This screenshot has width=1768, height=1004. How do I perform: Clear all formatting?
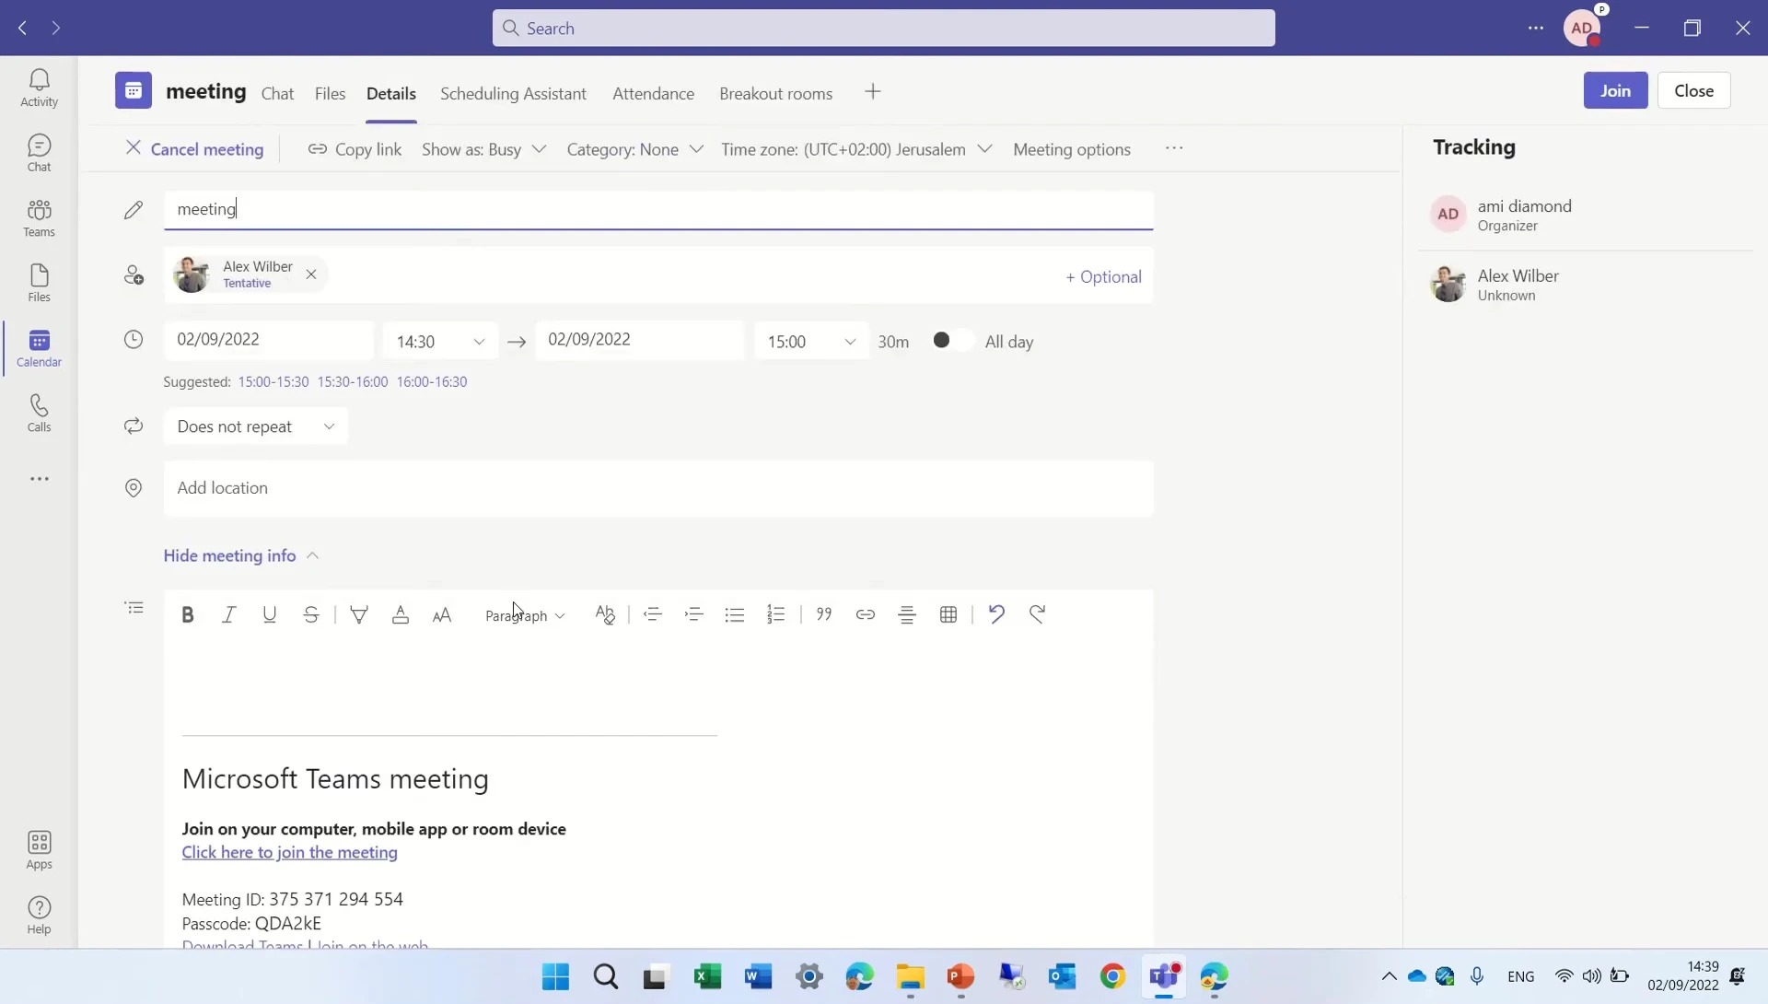point(605,615)
